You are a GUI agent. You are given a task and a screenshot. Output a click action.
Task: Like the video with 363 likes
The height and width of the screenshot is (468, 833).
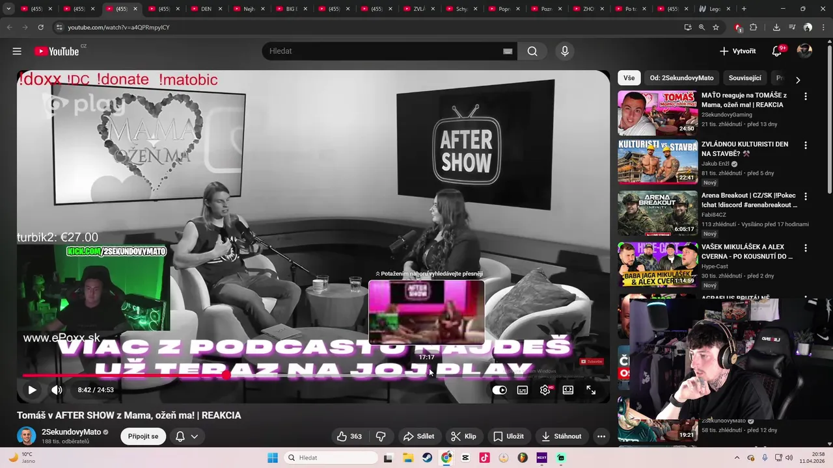(349, 436)
